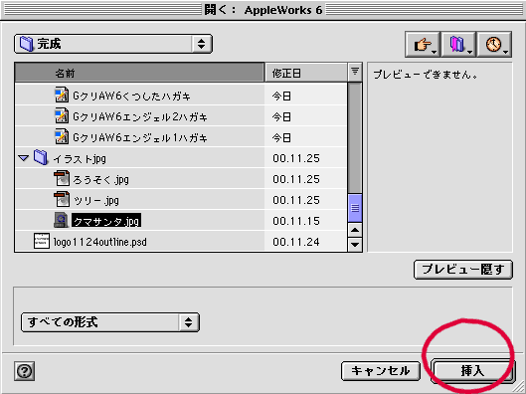This screenshot has width=526, height=394.
Task: Click the プレビュー隠す button
Action: click(x=463, y=270)
